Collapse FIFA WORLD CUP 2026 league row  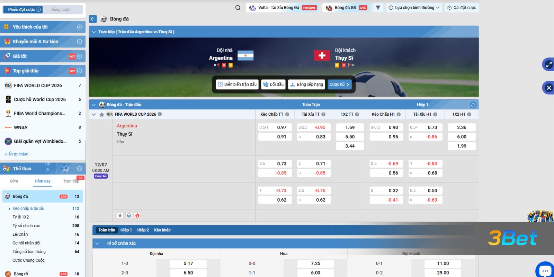coord(94,114)
